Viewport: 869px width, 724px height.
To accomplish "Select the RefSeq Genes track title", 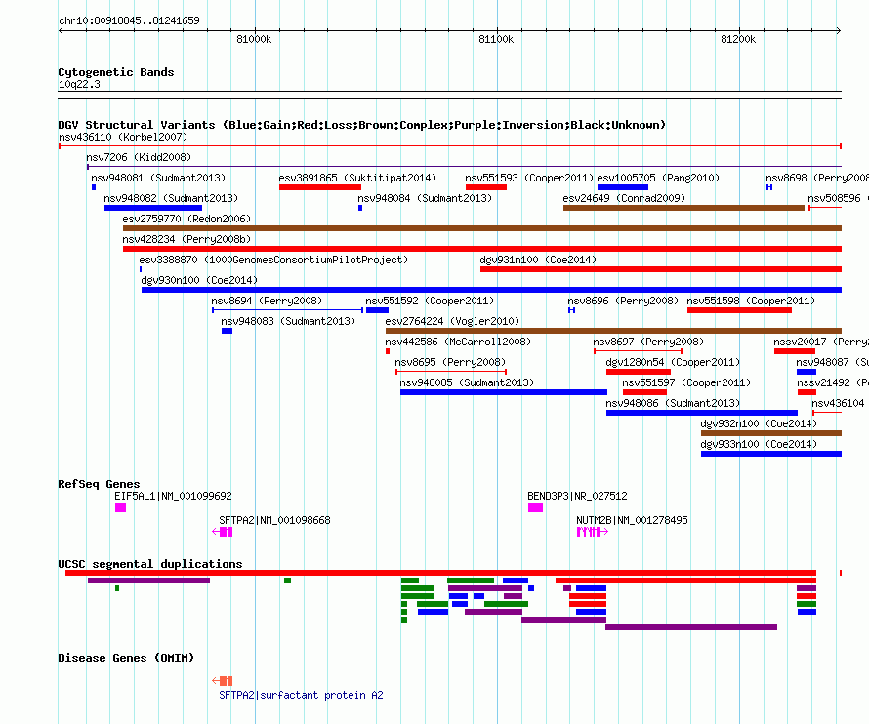I will pyautogui.click(x=99, y=484).
